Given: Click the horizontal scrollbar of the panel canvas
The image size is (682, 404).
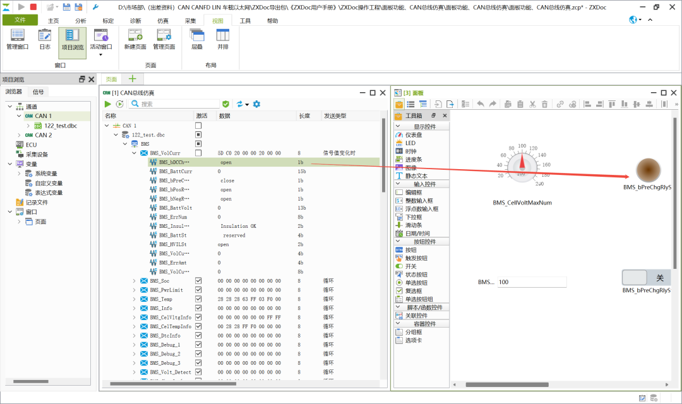Looking at the screenshot, I should 507,384.
